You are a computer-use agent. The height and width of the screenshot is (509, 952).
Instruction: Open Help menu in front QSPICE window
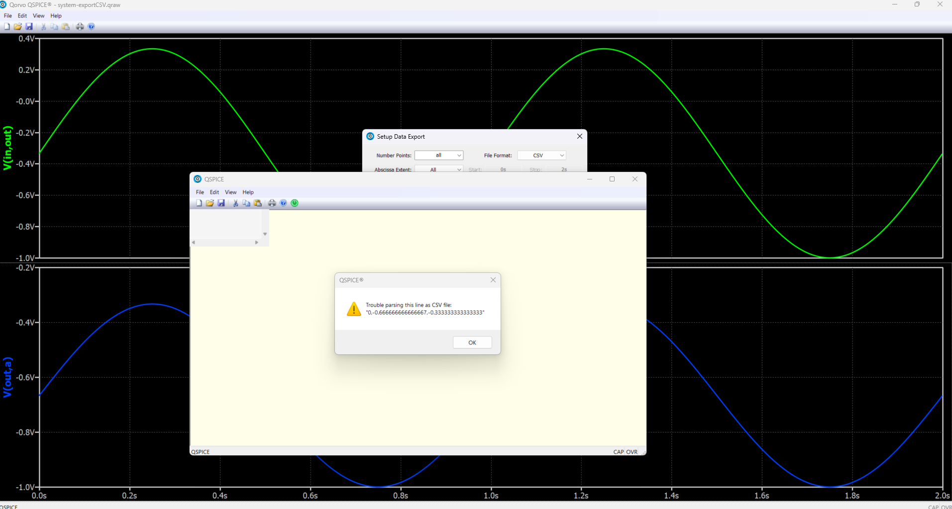pos(248,192)
